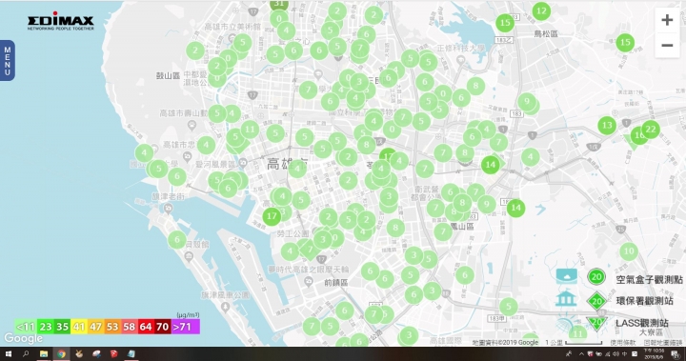This screenshot has width=686, height=361.
Task: Click the 夢時代高雄之眼摩天輪 place pin
Action: coord(309,282)
